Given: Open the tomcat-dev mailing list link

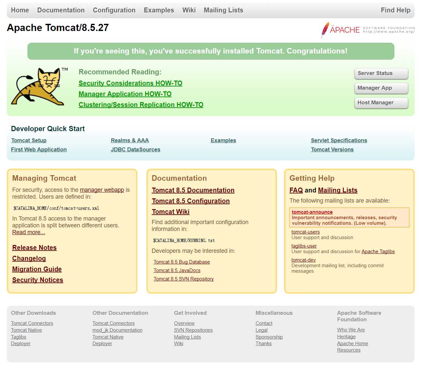Looking at the screenshot, I should (x=304, y=260).
